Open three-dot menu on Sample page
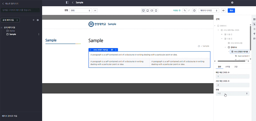This screenshot has height=121, width=256. 39,34
